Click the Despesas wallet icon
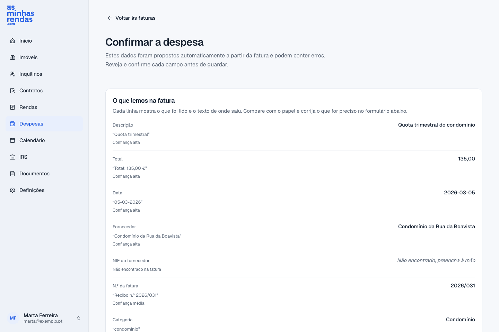This screenshot has height=332, width=499. pos(12,124)
